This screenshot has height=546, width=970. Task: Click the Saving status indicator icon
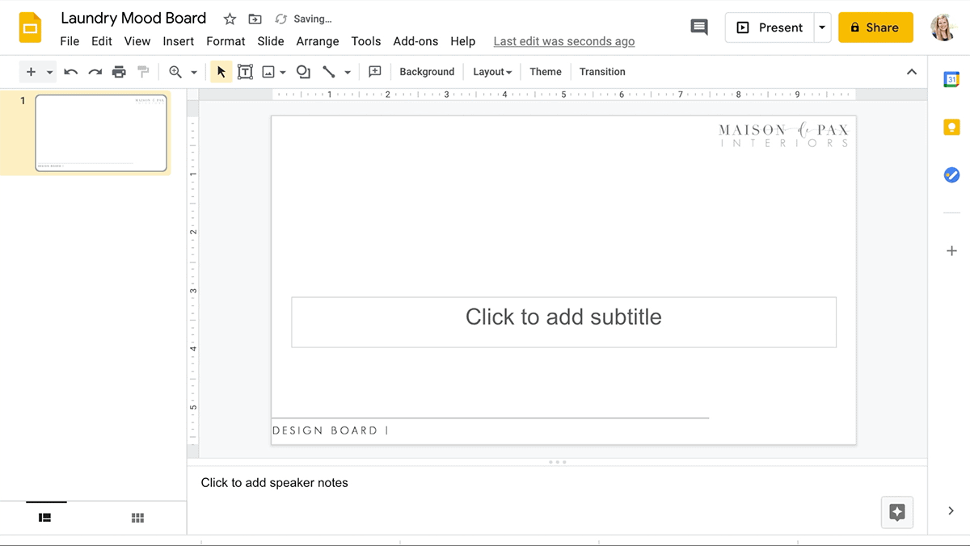tap(281, 19)
